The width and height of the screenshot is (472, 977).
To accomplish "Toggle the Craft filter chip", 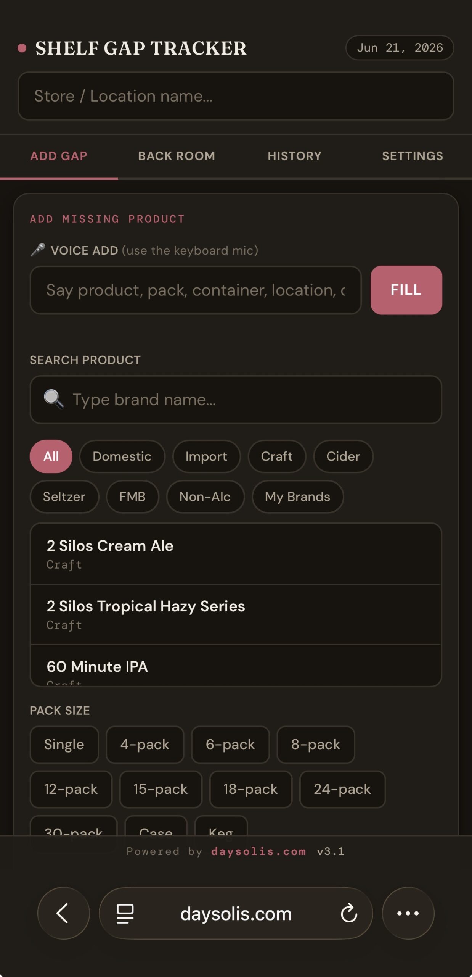I will [x=277, y=456].
